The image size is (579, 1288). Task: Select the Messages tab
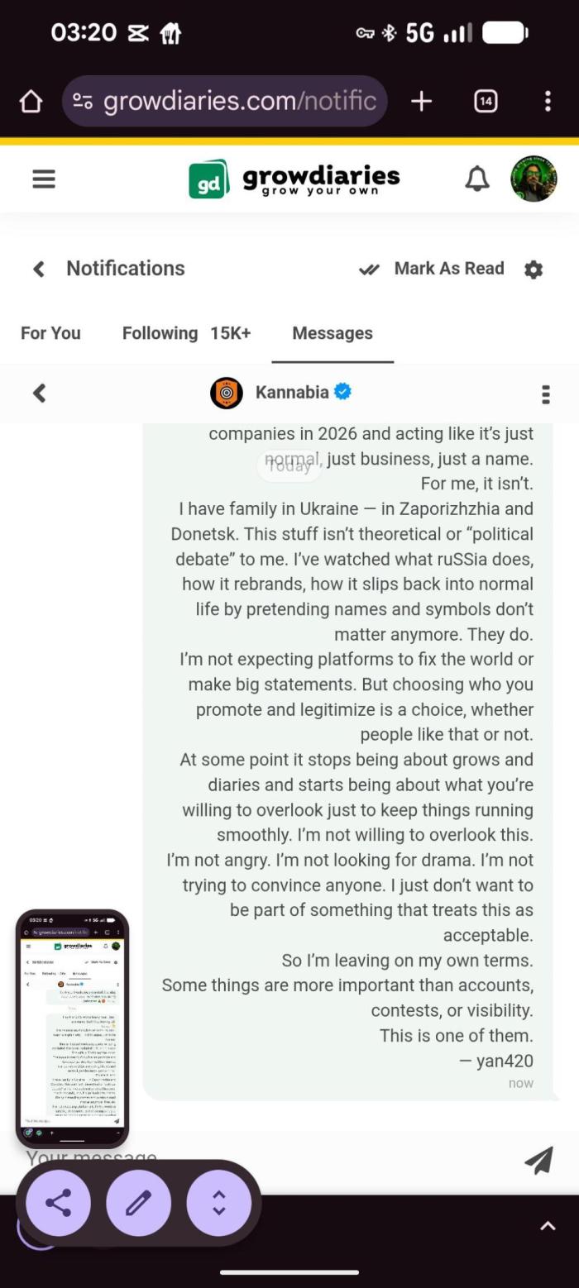point(333,333)
